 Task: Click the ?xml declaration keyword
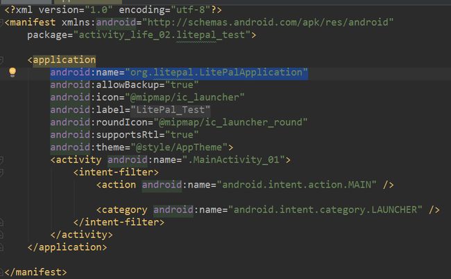(x=21, y=10)
